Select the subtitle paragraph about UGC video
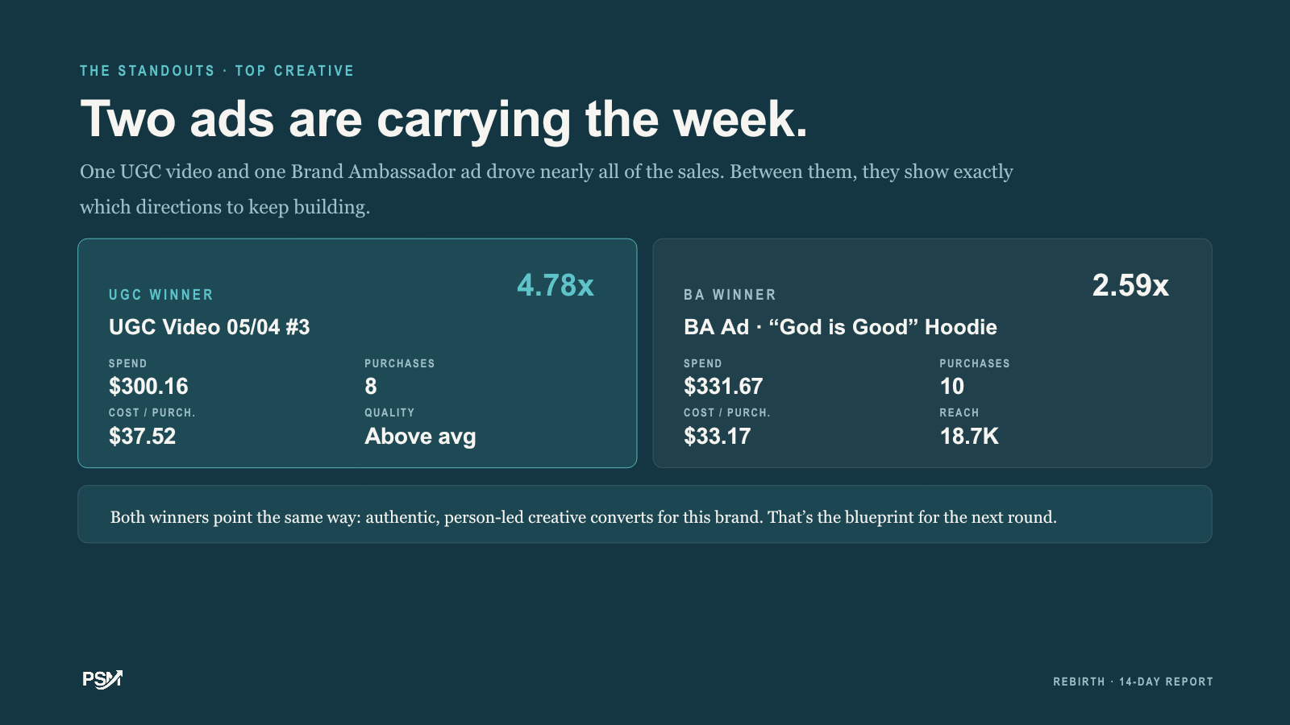This screenshot has width=1290, height=725. (x=547, y=189)
